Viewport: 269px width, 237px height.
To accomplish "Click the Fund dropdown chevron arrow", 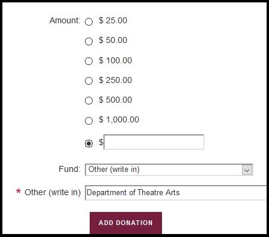I will (x=247, y=170).
